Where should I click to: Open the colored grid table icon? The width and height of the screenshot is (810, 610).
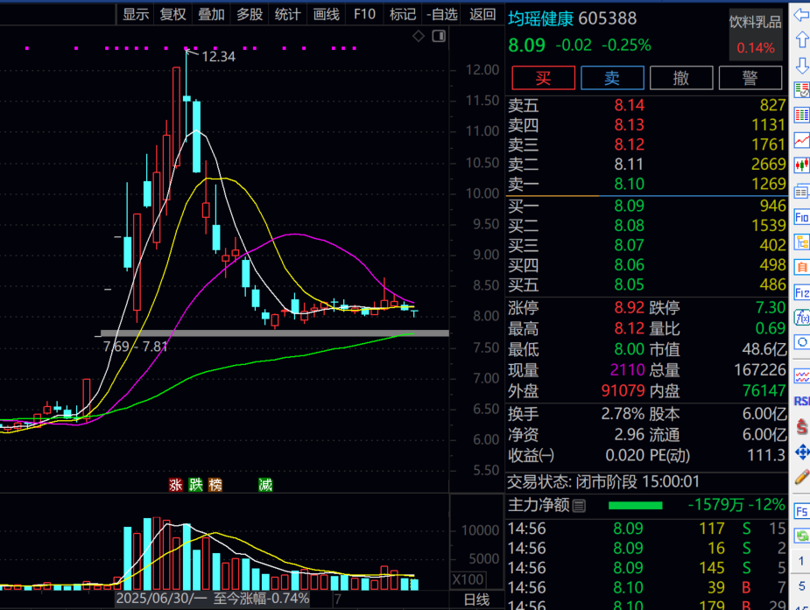tap(802, 115)
